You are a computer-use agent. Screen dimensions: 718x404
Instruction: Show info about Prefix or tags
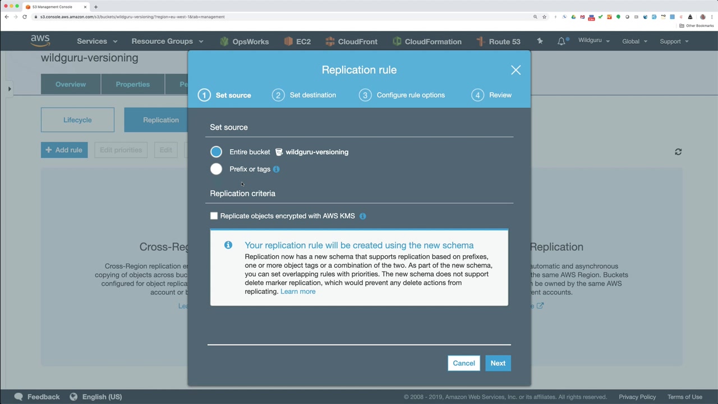coord(276,169)
